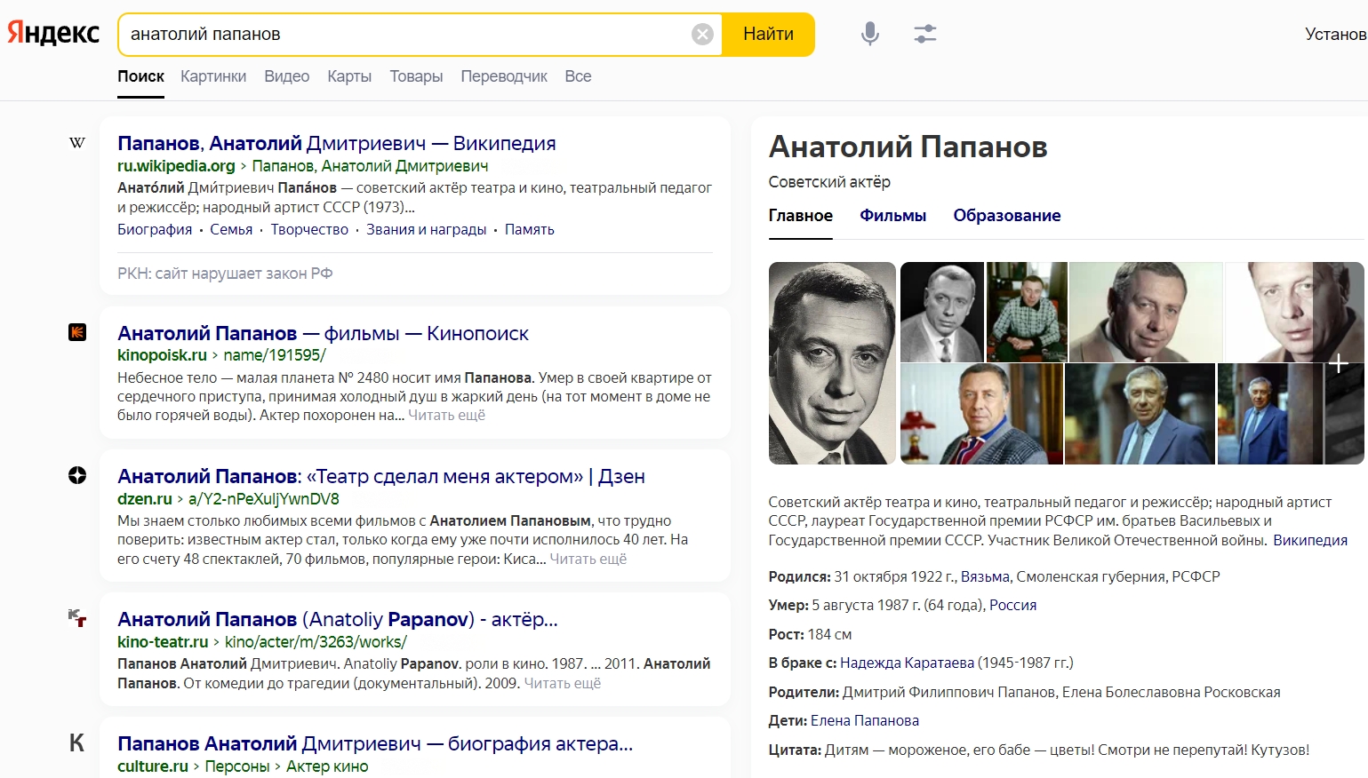Expand Кинопоиск snippet with Читать ещё
1368x778 pixels.
coord(446,415)
